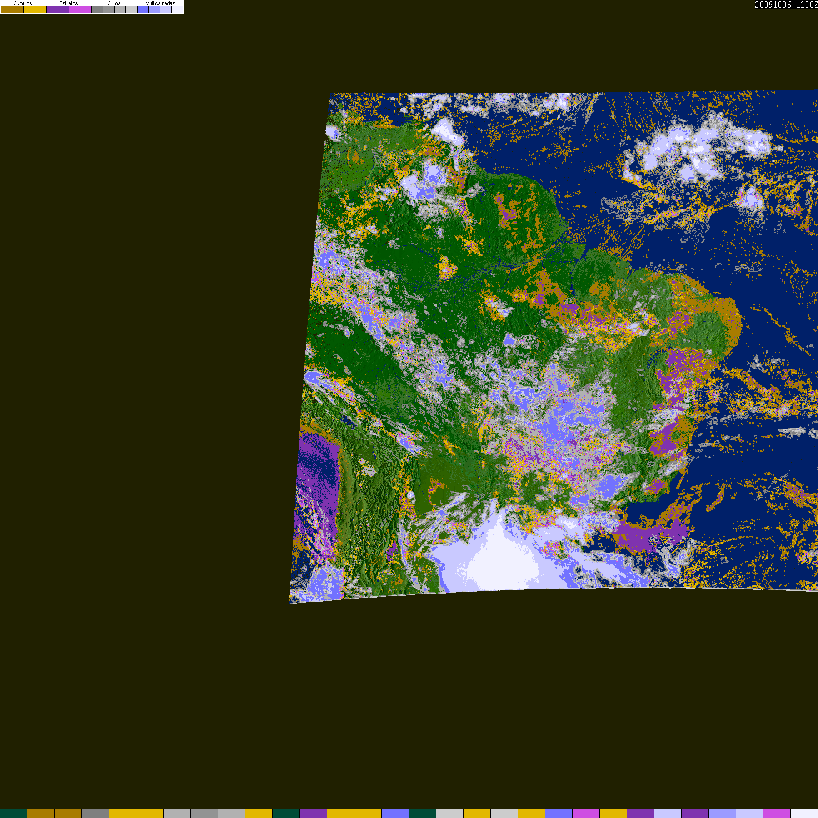Image resolution: width=818 pixels, height=818 pixels.
Task: Click the darkest gray Cirros swatch
Action: (x=97, y=10)
